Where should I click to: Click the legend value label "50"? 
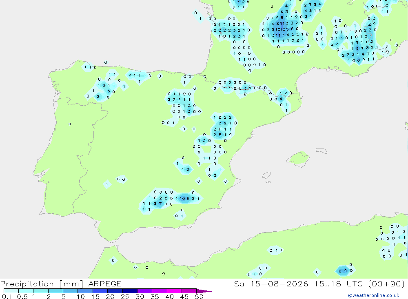(200, 297)
